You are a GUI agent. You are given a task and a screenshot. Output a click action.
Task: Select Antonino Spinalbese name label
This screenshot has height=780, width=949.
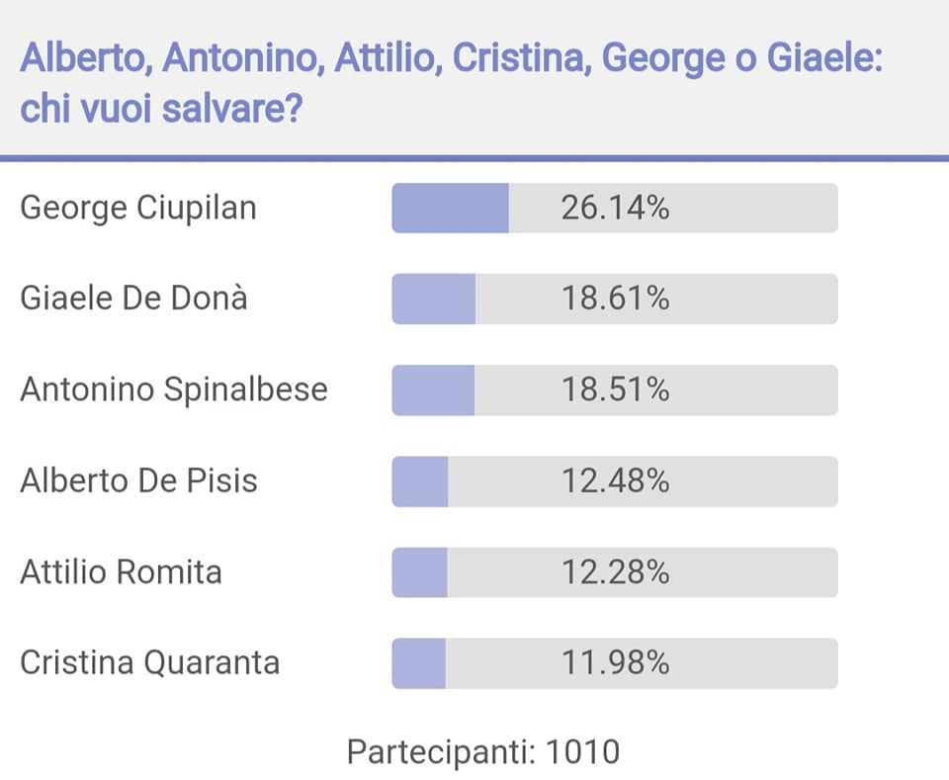174,390
